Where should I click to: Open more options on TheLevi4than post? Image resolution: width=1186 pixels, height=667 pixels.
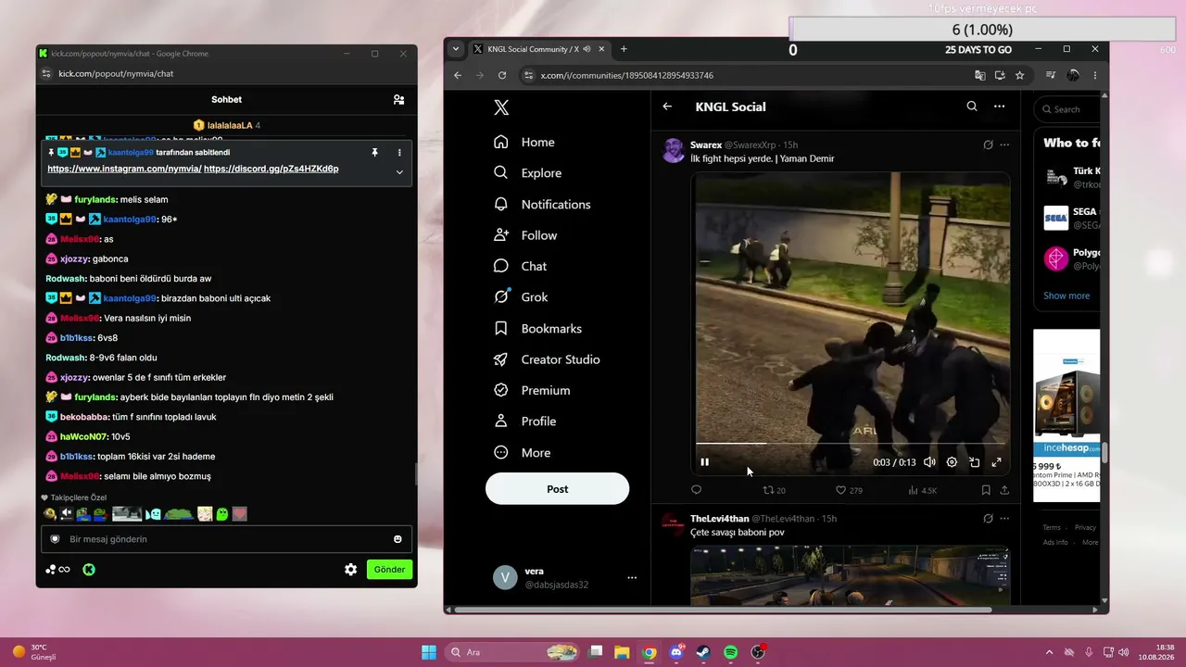coord(1004,518)
